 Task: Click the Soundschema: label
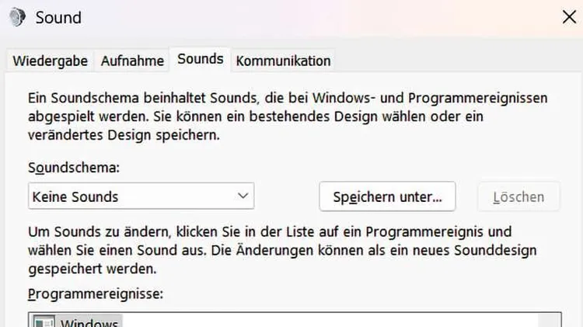(x=74, y=168)
